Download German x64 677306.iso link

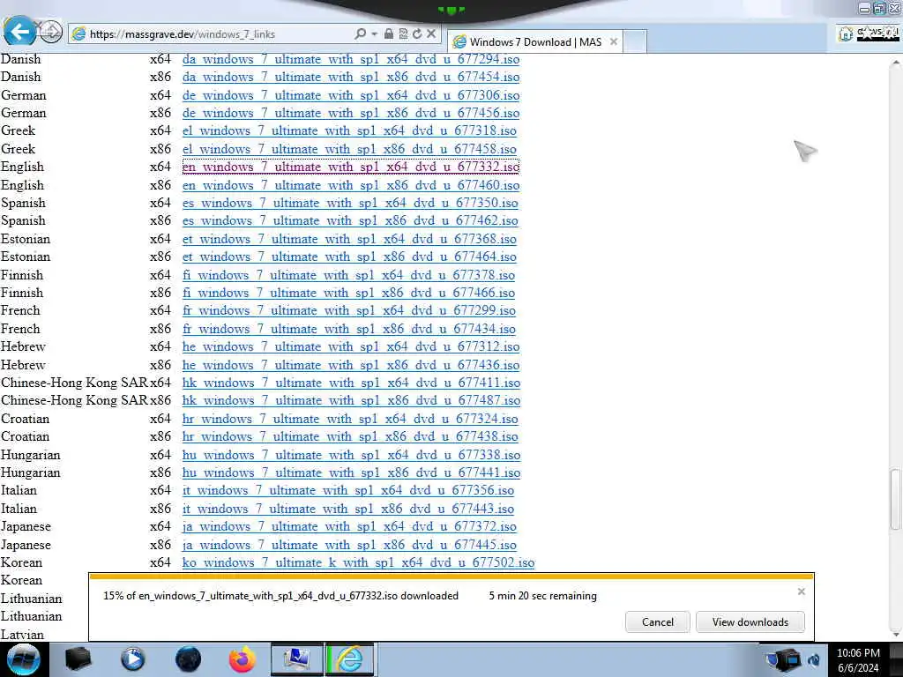[351, 95]
